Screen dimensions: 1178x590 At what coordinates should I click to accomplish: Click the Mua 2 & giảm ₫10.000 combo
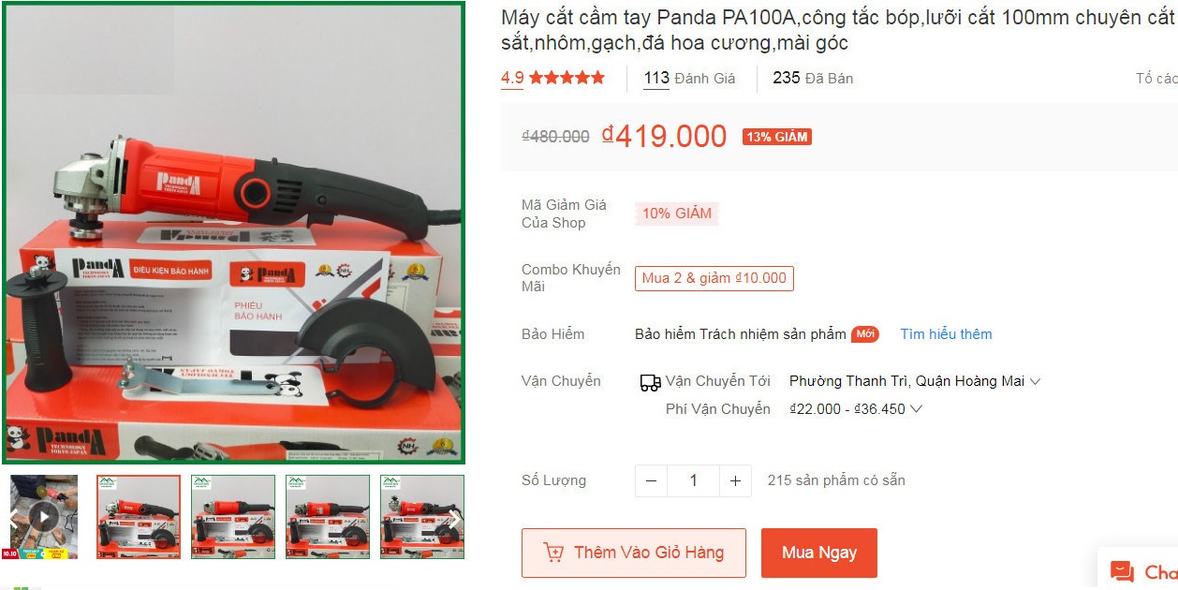point(714,278)
